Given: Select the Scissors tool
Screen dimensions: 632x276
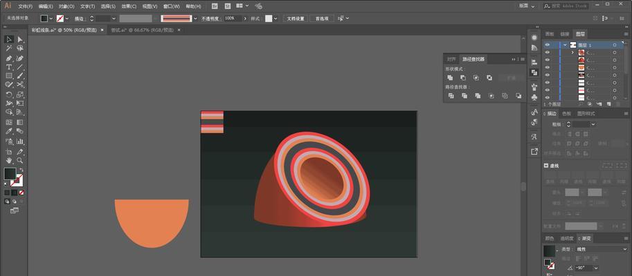Looking at the screenshot, I should (20, 84).
